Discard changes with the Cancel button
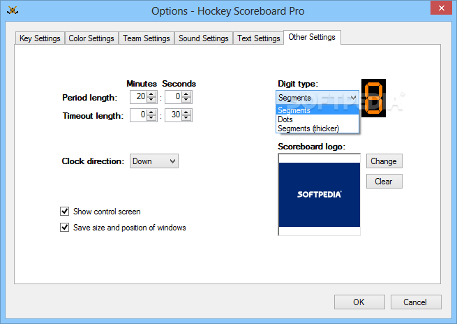The image size is (457, 324). coord(416,302)
